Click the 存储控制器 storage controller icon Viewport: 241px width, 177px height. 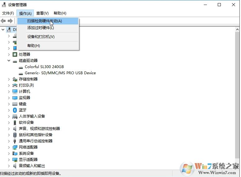pyautogui.click(x=15, y=79)
